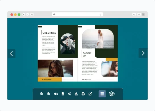Toggle the browser sidebar icon

pos(32,14)
